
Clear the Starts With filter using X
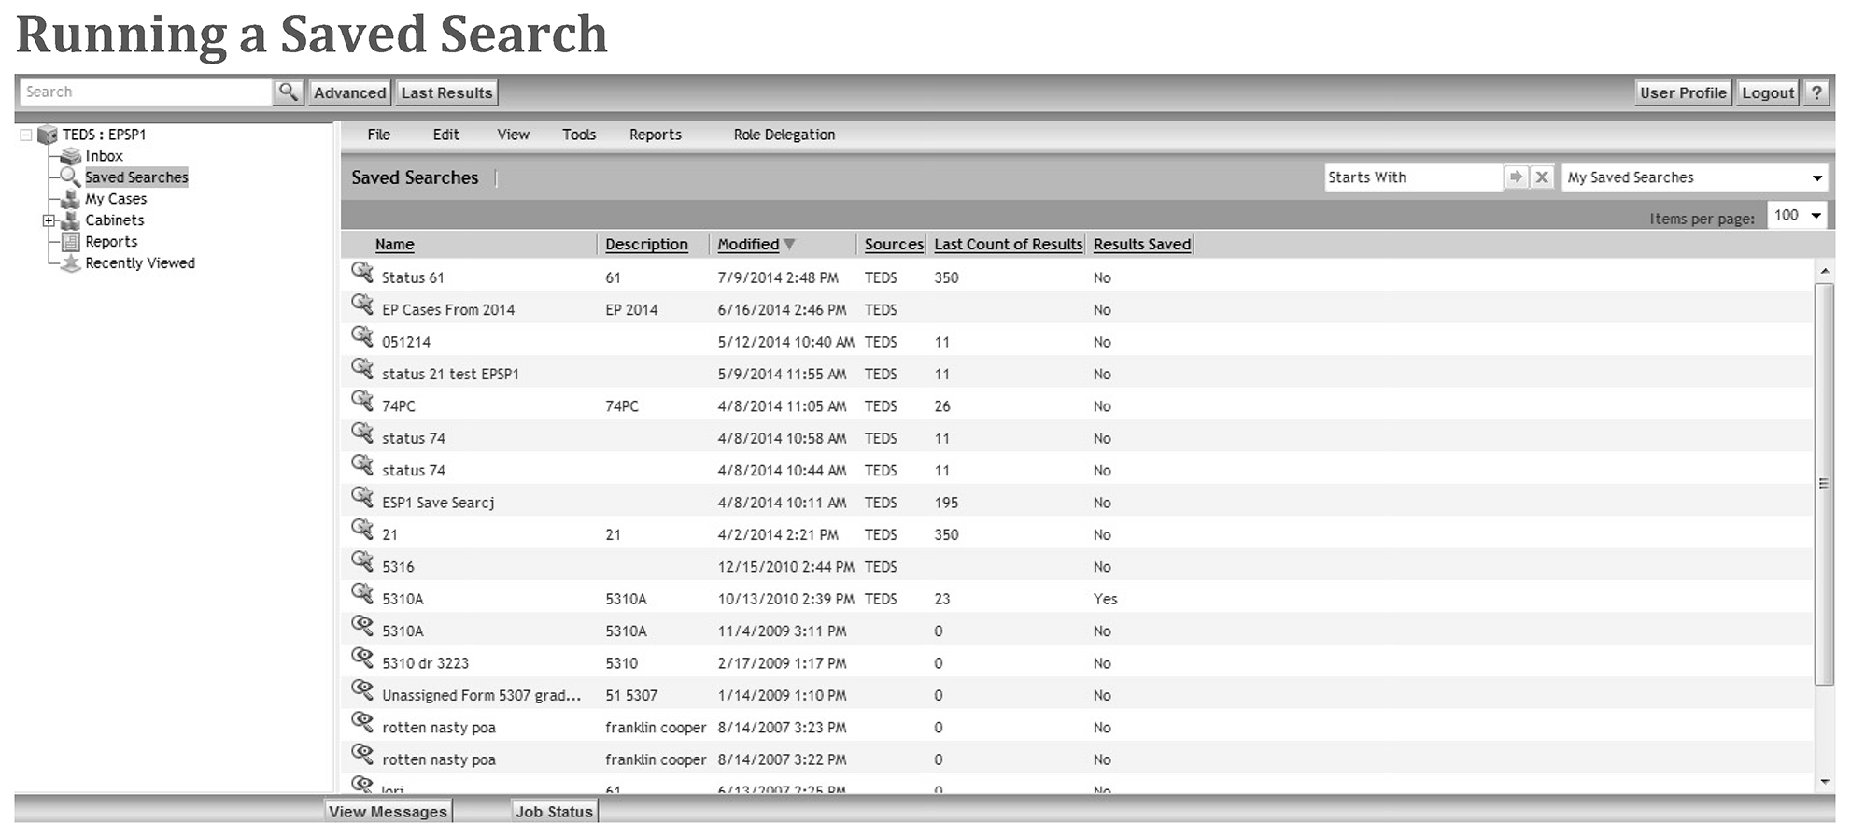tap(1542, 177)
